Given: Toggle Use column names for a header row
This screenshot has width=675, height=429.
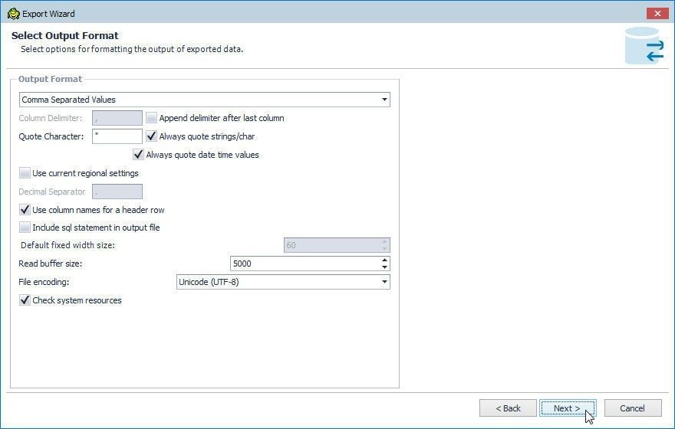Looking at the screenshot, I should [x=25, y=210].
